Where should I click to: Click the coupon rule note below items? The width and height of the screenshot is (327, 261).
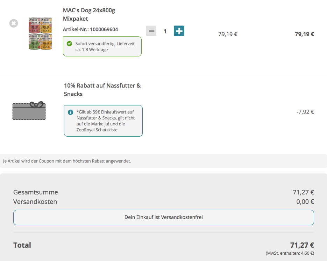(x=67, y=161)
